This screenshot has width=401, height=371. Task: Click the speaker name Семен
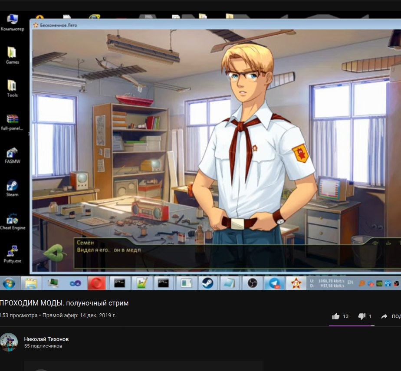click(85, 243)
